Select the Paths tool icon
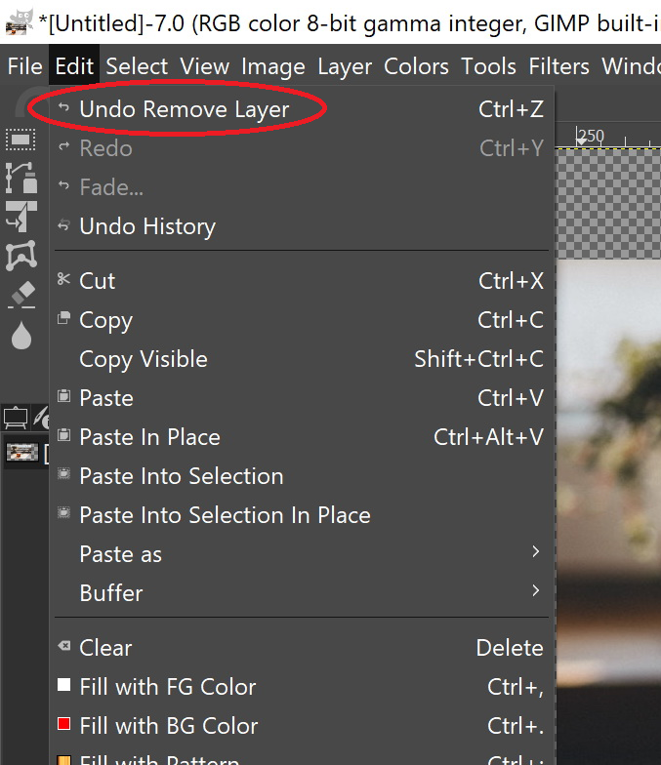 (21, 178)
